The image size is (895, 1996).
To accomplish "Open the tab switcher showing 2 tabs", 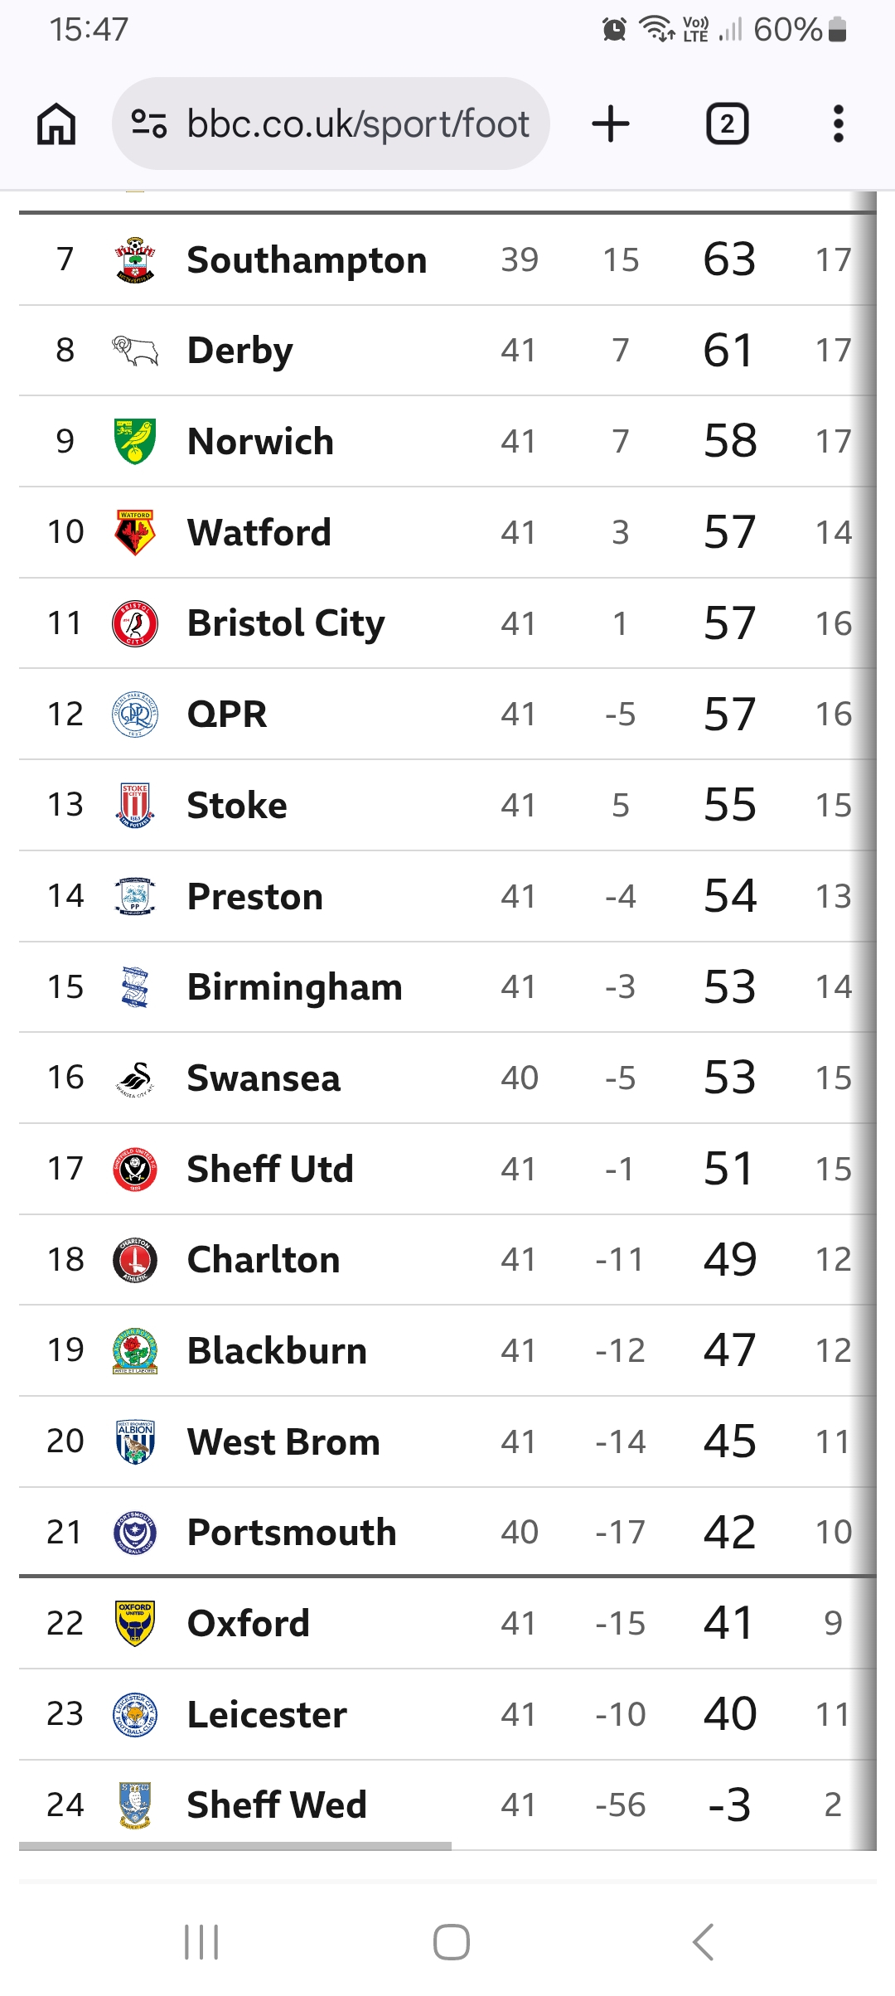I will tap(727, 124).
